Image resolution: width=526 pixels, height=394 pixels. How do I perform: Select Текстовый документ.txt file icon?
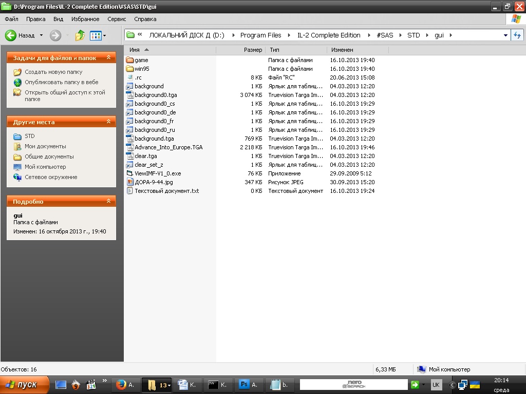(130, 191)
